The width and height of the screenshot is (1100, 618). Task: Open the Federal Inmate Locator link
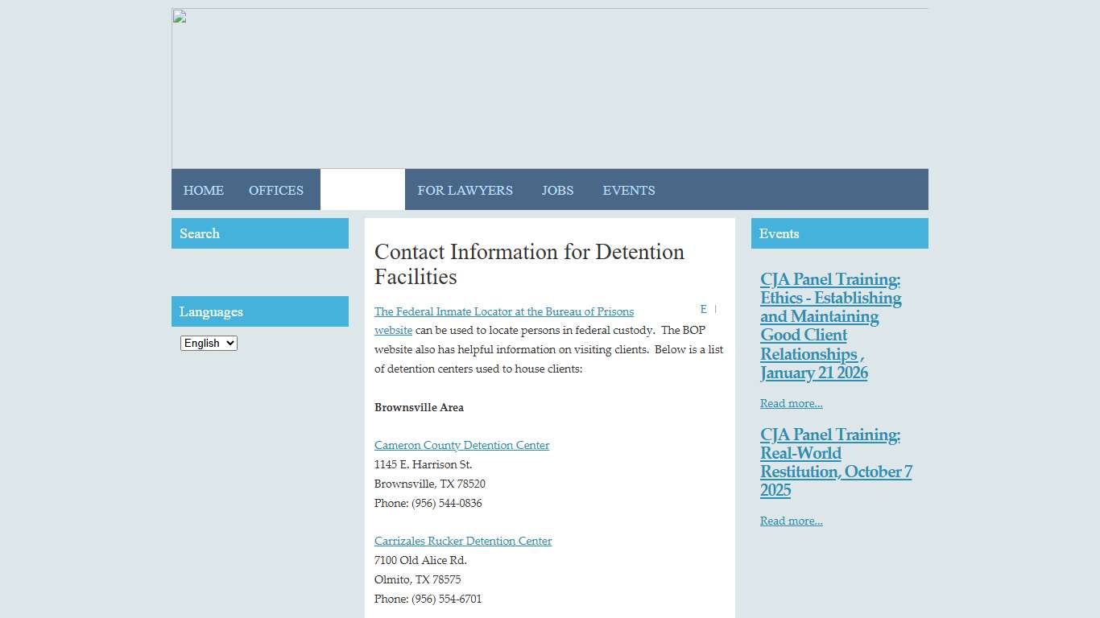(x=503, y=311)
